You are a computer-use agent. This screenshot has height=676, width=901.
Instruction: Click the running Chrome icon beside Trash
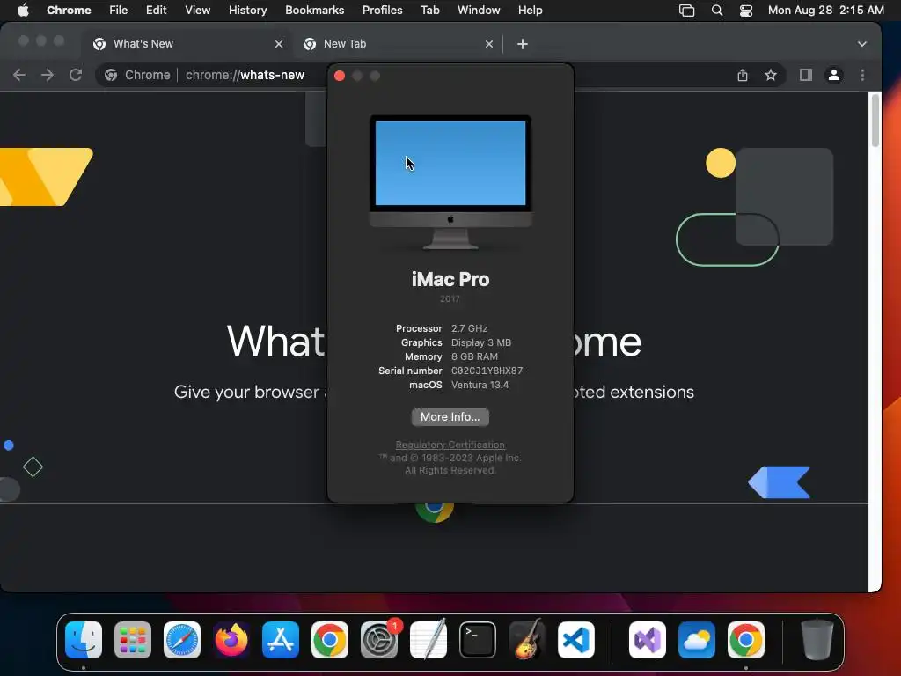746,640
